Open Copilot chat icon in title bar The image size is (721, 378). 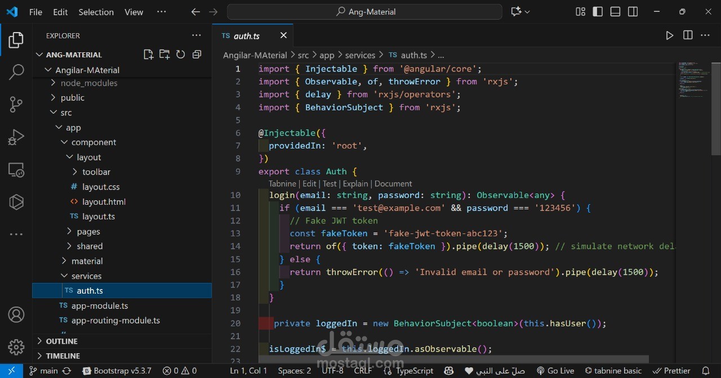point(516,12)
